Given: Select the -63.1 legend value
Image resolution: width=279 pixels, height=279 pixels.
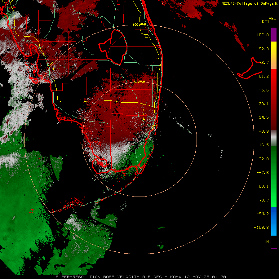Looking at the screenshot, I should pos(263,186).
